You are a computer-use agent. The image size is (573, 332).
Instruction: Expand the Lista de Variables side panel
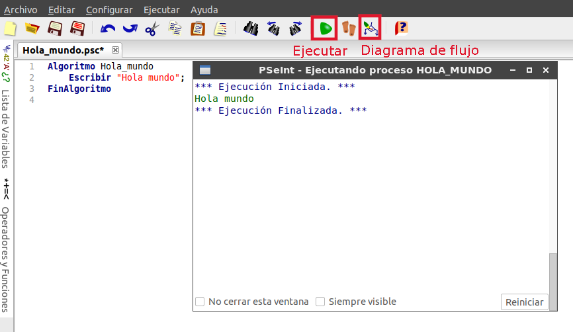pyautogui.click(x=5, y=129)
